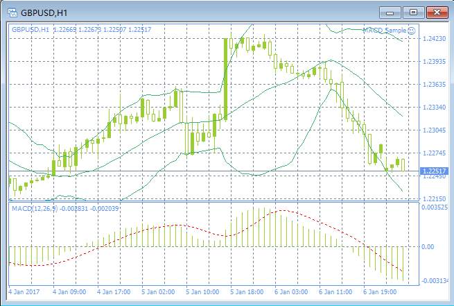The width and height of the screenshot is (454, 306).
Task: Click the 5 Jan 02:00 time label
Action: click(158, 291)
